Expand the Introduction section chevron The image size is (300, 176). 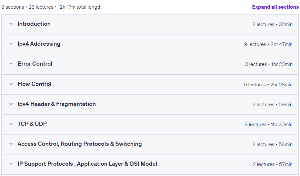click(11, 24)
